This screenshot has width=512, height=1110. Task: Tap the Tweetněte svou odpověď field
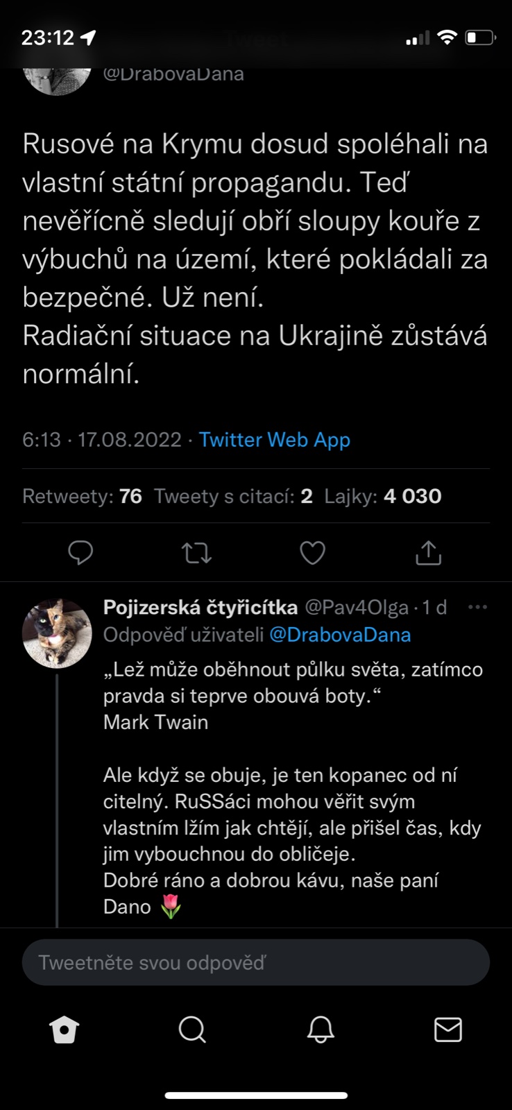click(x=255, y=963)
